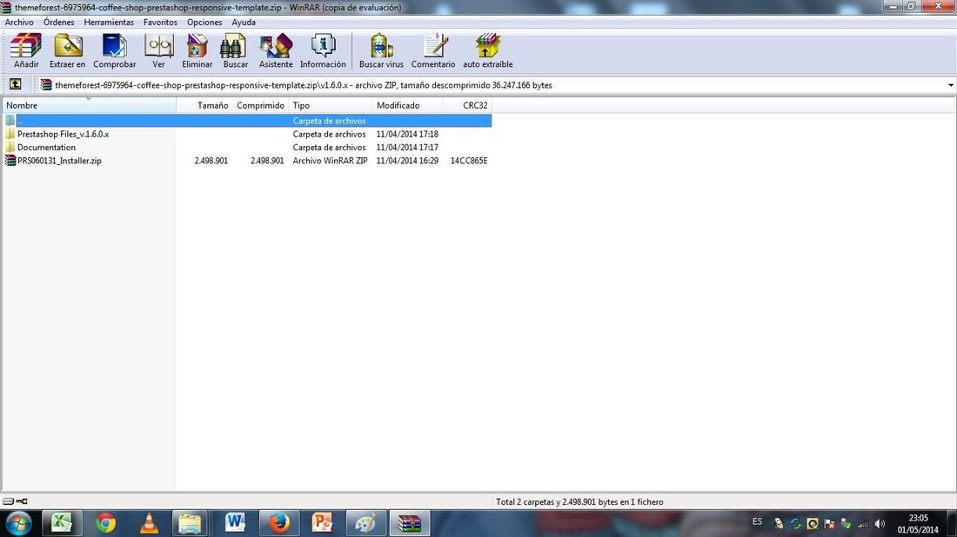The height and width of the screenshot is (537, 957).
Task: Click the Buscar virus icon
Action: pos(381,51)
